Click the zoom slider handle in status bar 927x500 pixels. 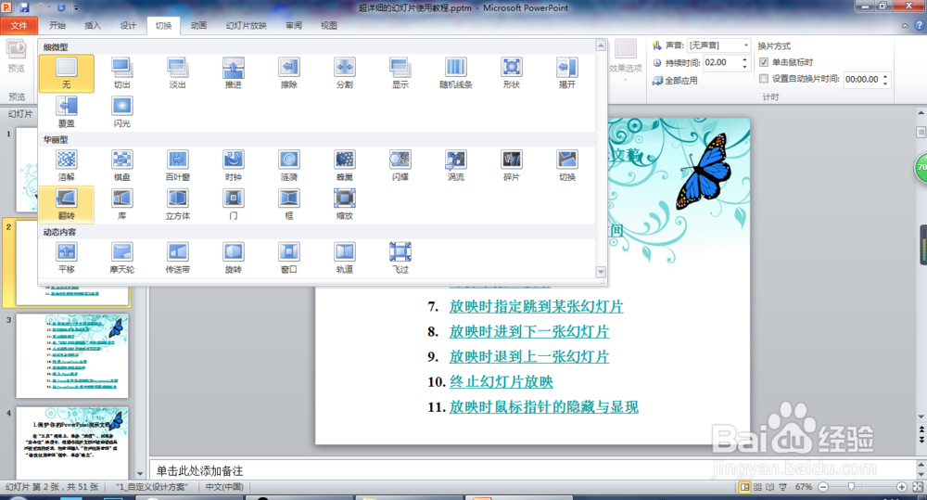pyautogui.click(x=851, y=487)
